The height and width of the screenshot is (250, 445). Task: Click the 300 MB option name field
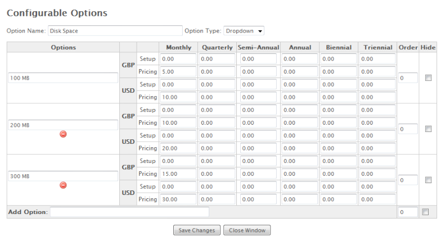62,176
